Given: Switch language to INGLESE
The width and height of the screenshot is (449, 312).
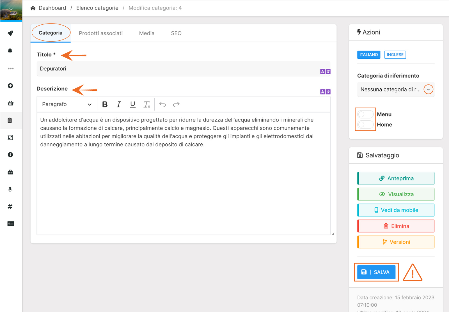Looking at the screenshot, I should 395,55.
